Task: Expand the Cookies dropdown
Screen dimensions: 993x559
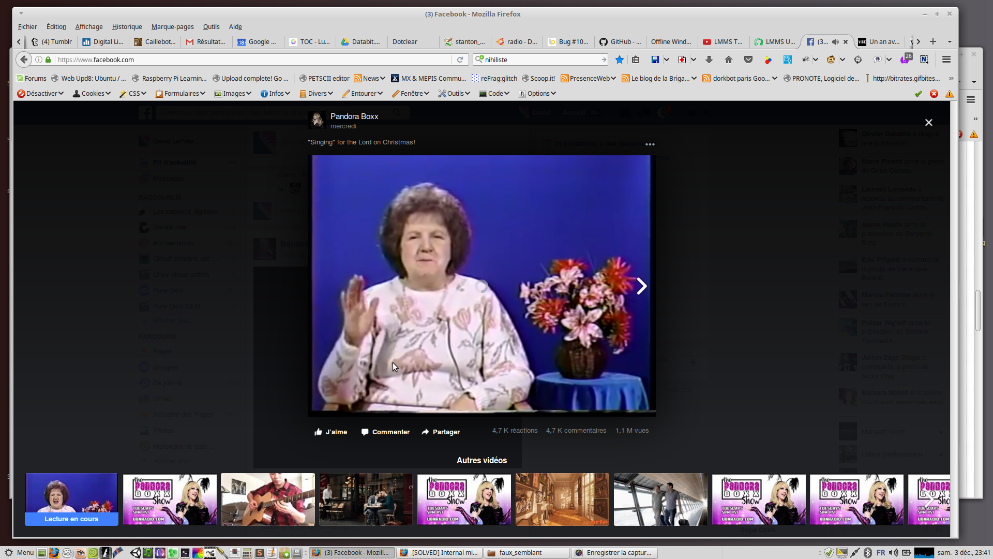Action: click(92, 94)
